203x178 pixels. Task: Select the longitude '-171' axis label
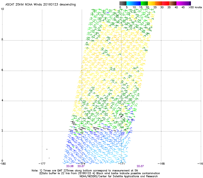121,164
